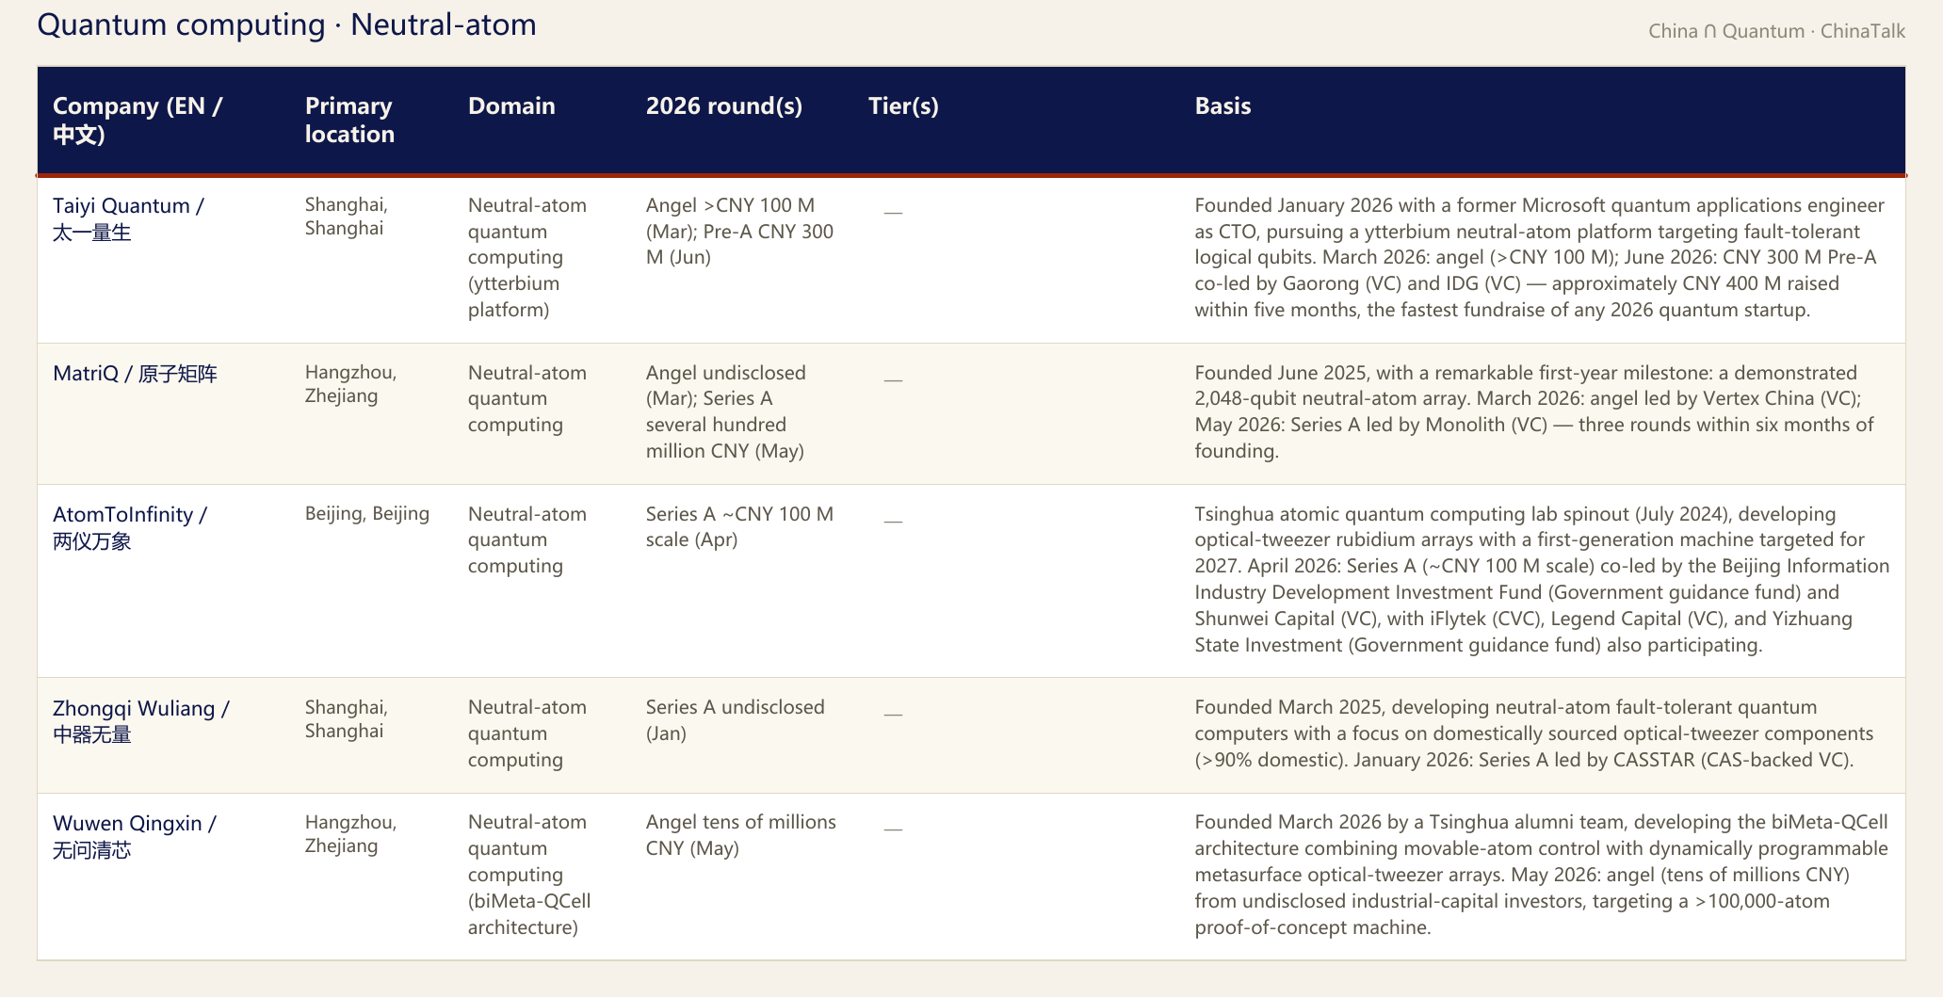
Task: Click the company cell "Zhongqi Wuliang / 中器无量"
Action: coord(141,721)
